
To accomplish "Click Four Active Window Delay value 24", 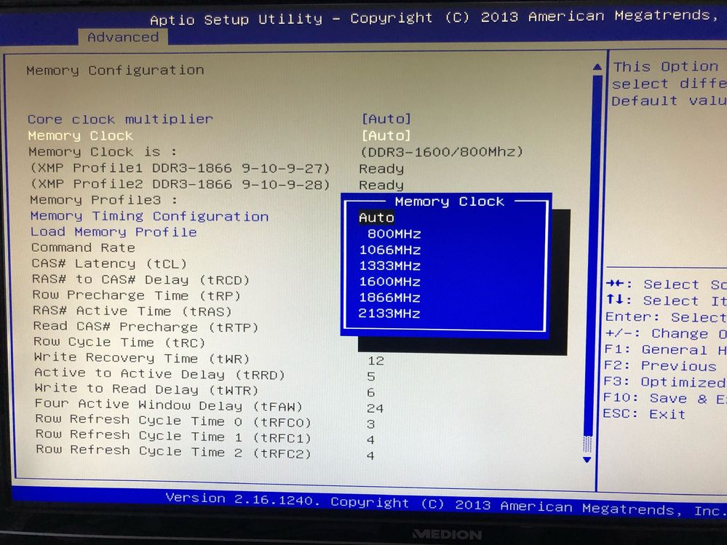I will tap(376, 408).
